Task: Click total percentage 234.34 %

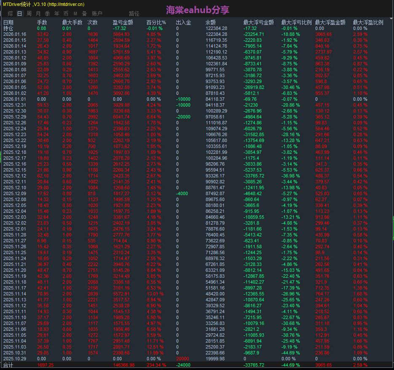Action: (156, 365)
